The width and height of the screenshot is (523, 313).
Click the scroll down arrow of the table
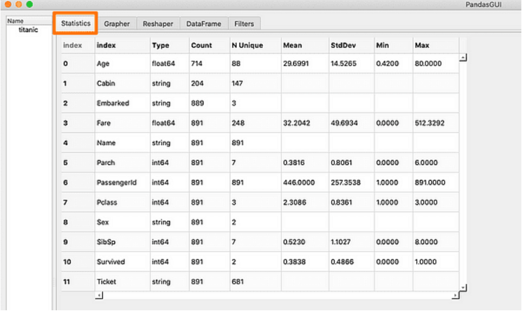(463, 288)
